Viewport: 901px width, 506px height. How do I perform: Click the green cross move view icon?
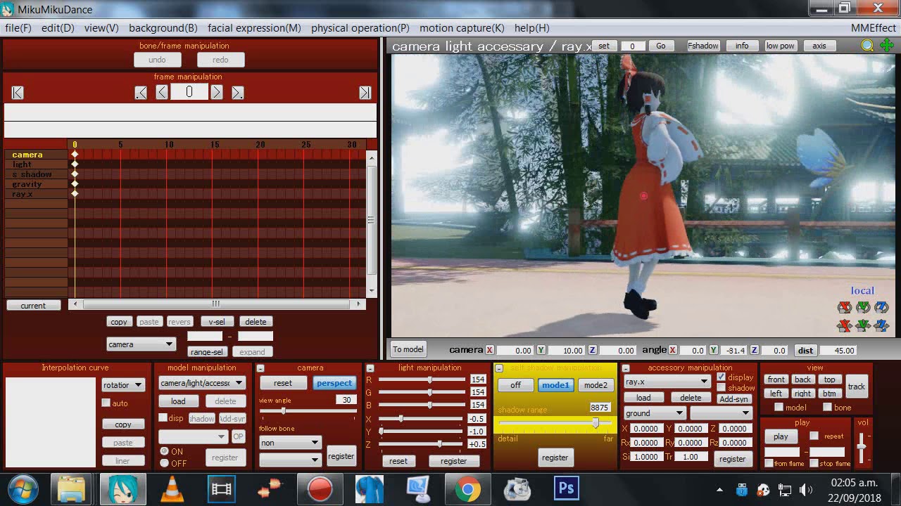886,46
